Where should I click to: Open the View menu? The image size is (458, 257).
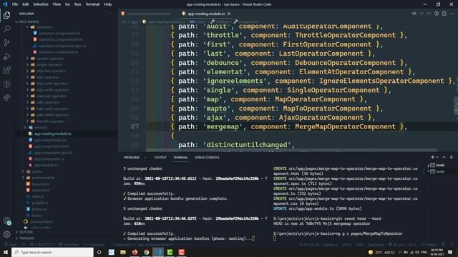(57, 4)
